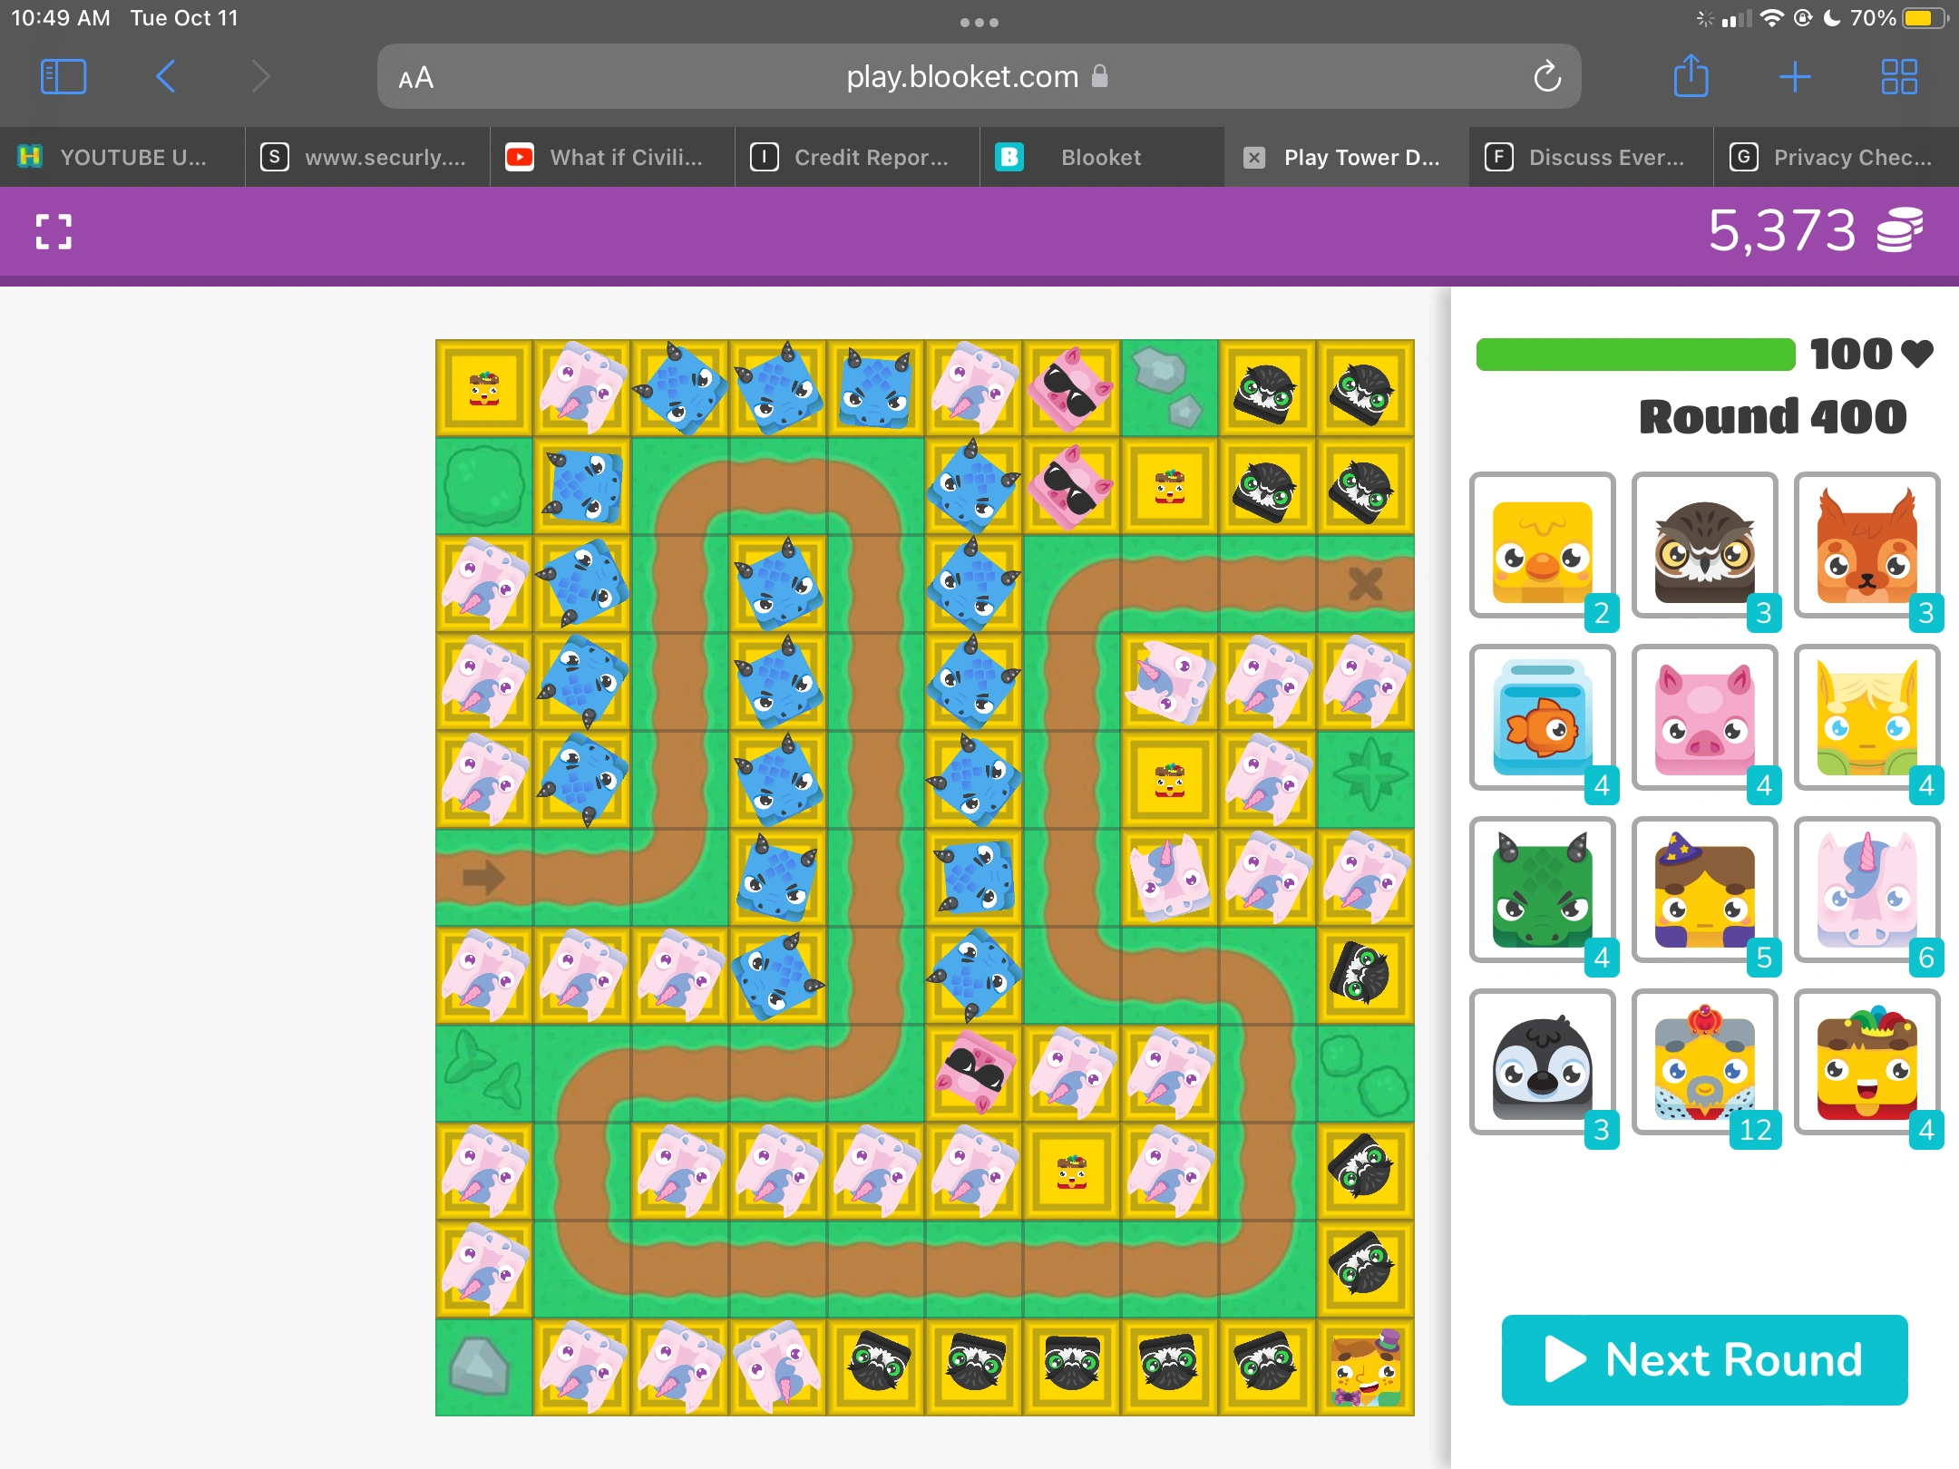Toggle Safari sidebar panel
The image size is (1959, 1469).
[63, 77]
